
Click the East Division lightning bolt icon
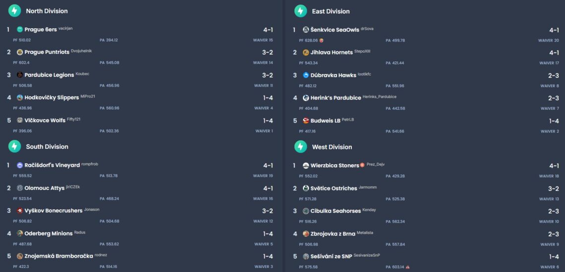click(301, 11)
